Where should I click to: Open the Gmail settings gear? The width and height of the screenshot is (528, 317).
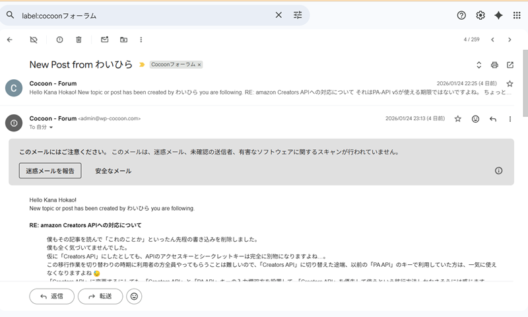(480, 15)
